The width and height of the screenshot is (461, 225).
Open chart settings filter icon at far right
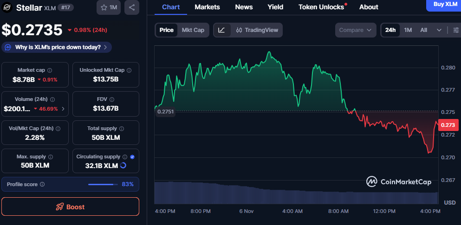click(x=456, y=30)
